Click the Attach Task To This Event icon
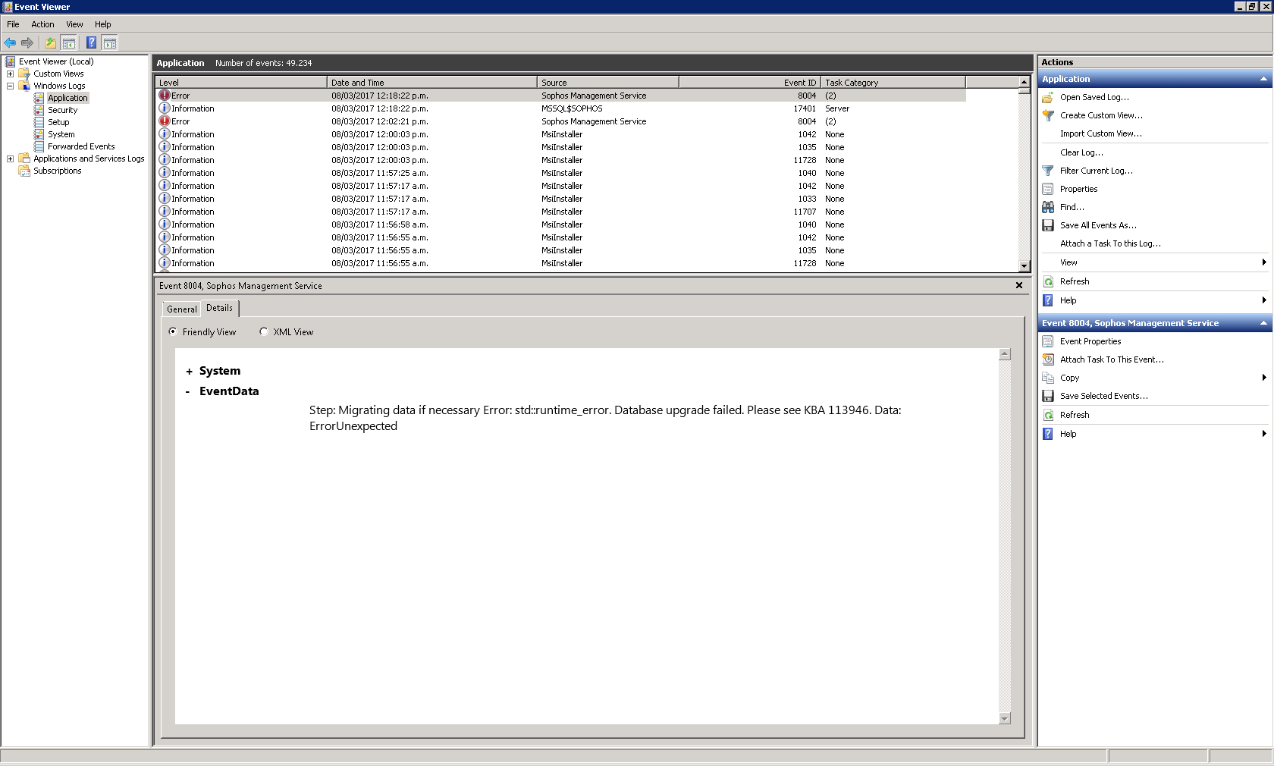Image resolution: width=1274 pixels, height=766 pixels. coord(1048,359)
